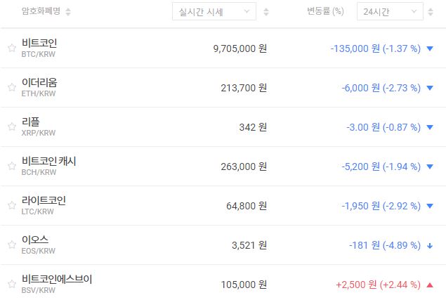
Task: Open the 24시간 period dropdown
Action: click(x=390, y=11)
